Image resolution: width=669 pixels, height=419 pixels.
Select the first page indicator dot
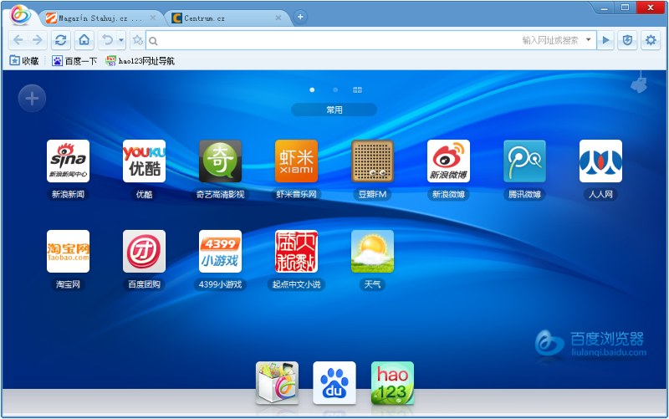tap(312, 90)
